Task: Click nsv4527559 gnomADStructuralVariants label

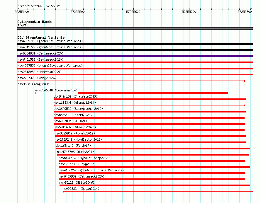Action: pyautogui.click(x=50, y=66)
